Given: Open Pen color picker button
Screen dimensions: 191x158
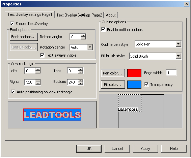Looking at the screenshot, I should pyautogui.click(x=113, y=73).
